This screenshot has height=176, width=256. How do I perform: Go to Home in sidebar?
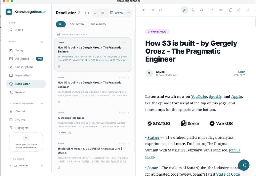(x=26, y=30)
